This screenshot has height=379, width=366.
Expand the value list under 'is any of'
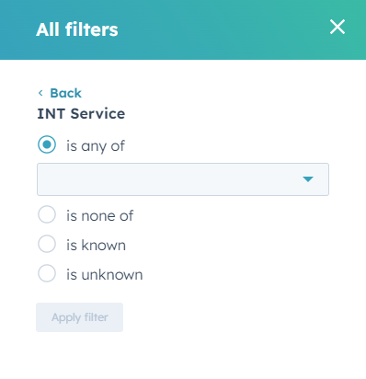(x=183, y=179)
